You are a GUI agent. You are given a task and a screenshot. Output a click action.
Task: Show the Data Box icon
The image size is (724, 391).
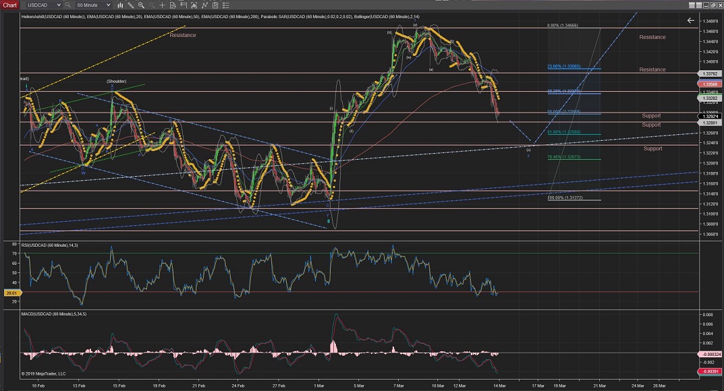173,5
